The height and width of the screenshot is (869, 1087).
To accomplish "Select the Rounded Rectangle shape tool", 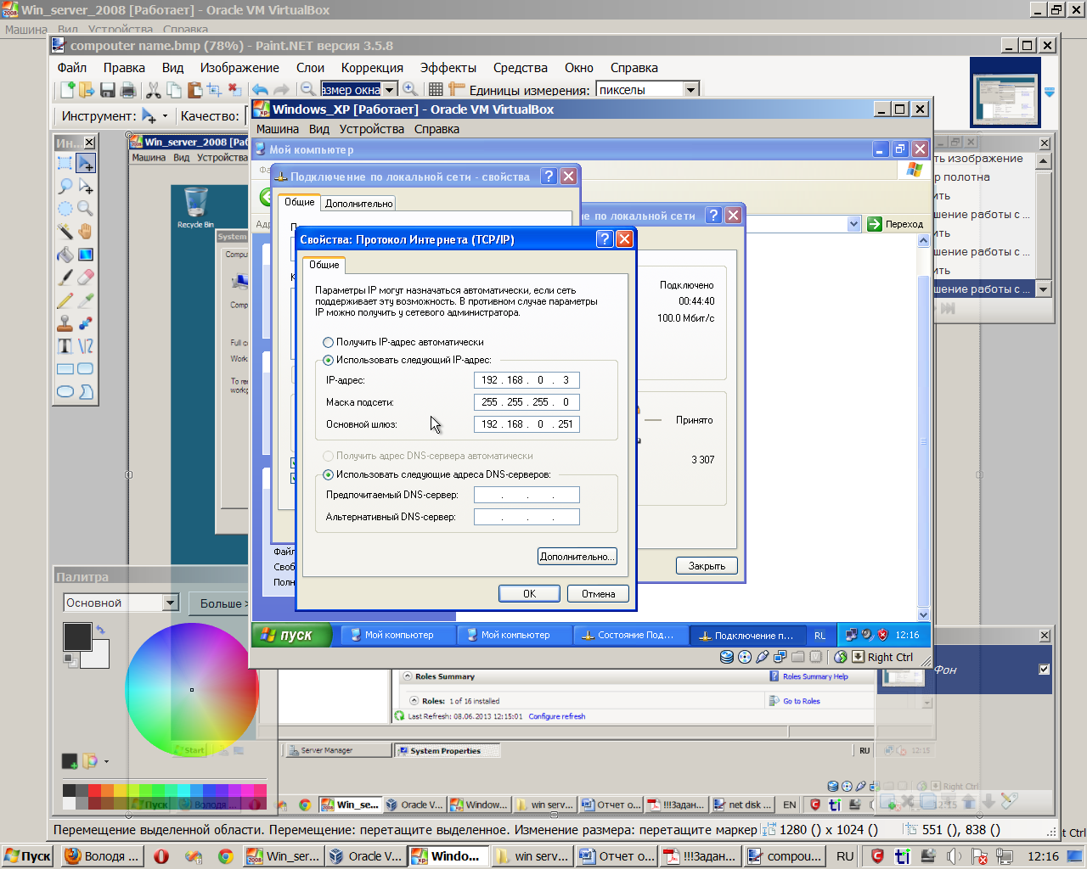I will [86, 369].
